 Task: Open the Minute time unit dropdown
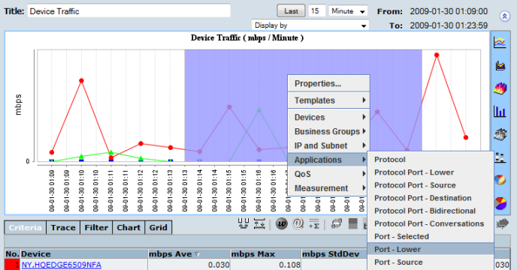coord(348,11)
